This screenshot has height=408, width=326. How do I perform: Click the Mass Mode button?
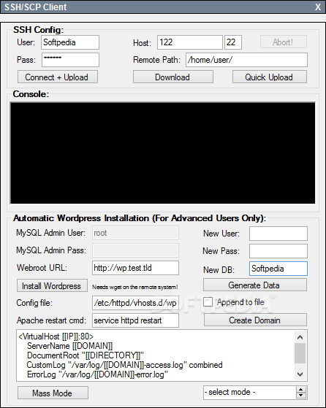pyautogui.click(x=53, y=393)
